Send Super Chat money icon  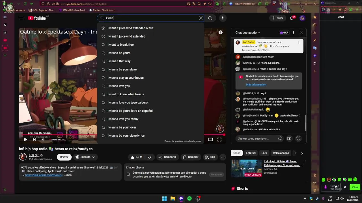tap(289, 138)
